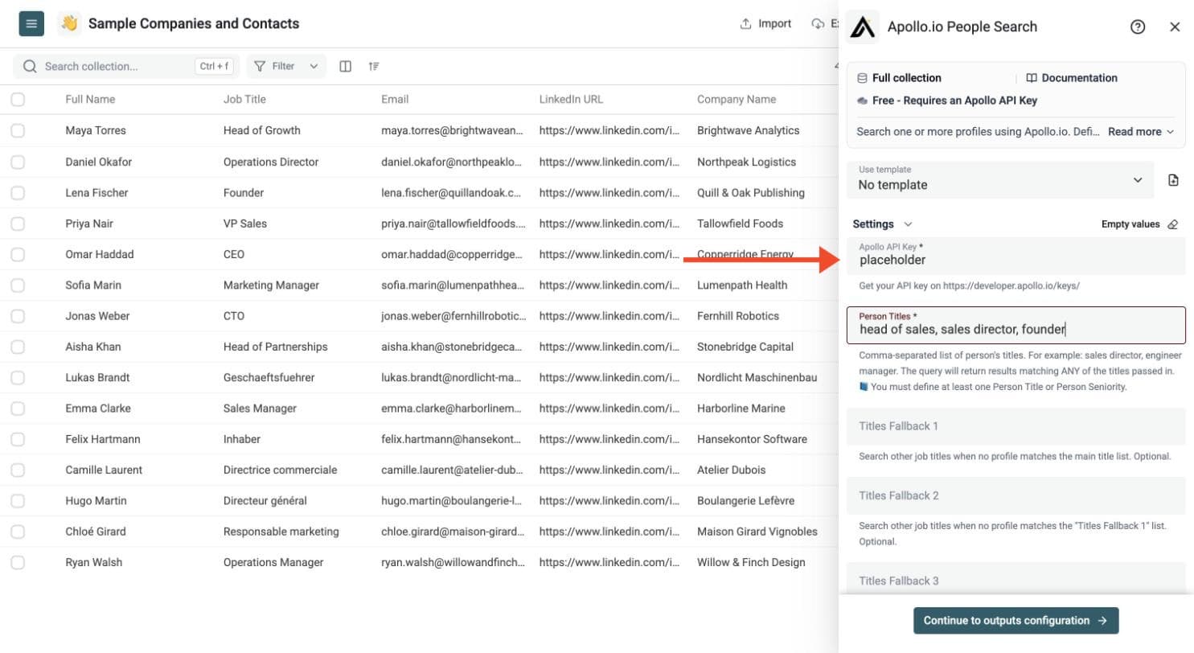Screen dimensions: 1194x653
Task: Toggle the select-all header checkbox
Action: tap(18, 100)
